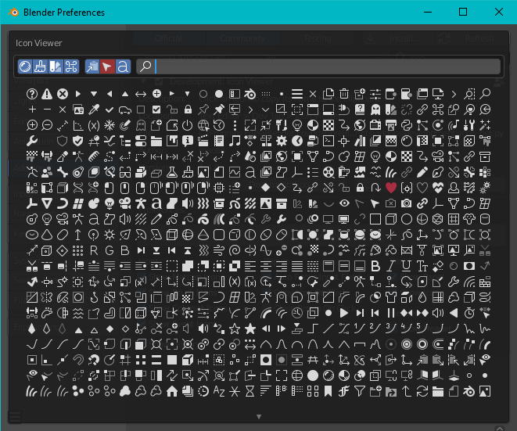Choose the power button icon
The image size is (517, 431).
click(x=187, y=125)
